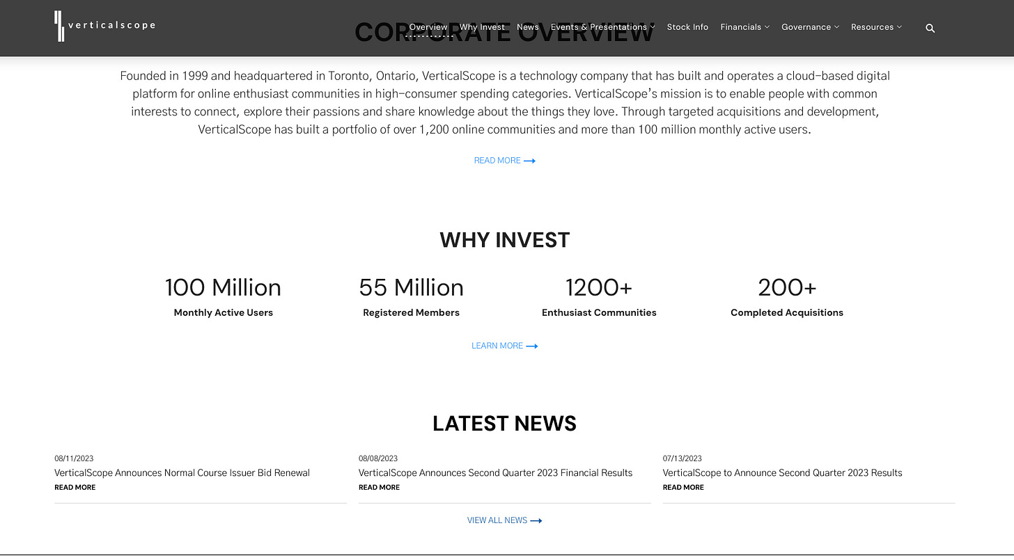The width and height of the screenshot is (1014, 560).
Task: Go to the Overview nav item
Action: pos(428,27)
